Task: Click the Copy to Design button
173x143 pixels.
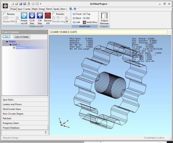Action: click(x=22, y=37)
